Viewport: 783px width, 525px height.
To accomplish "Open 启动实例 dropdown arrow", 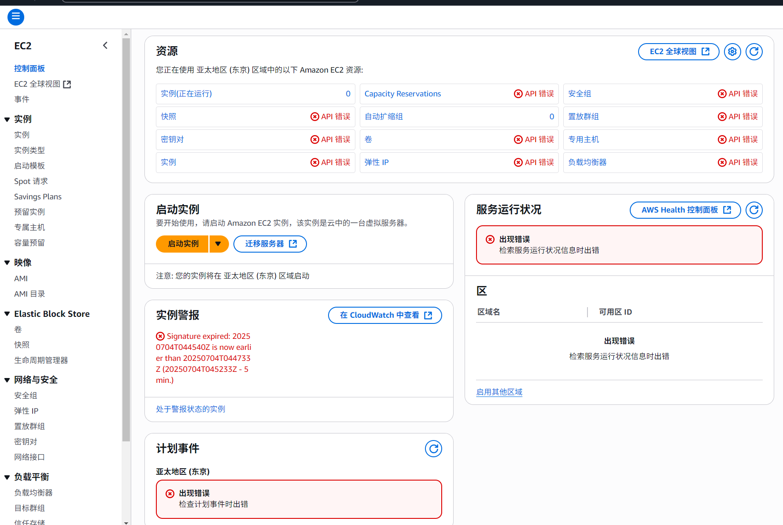I will point(219,244).
